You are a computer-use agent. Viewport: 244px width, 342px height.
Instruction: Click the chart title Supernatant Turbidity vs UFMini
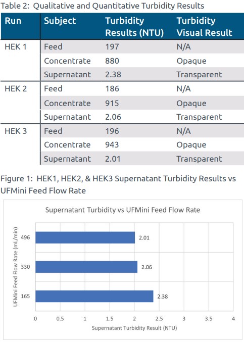[123, 210]
